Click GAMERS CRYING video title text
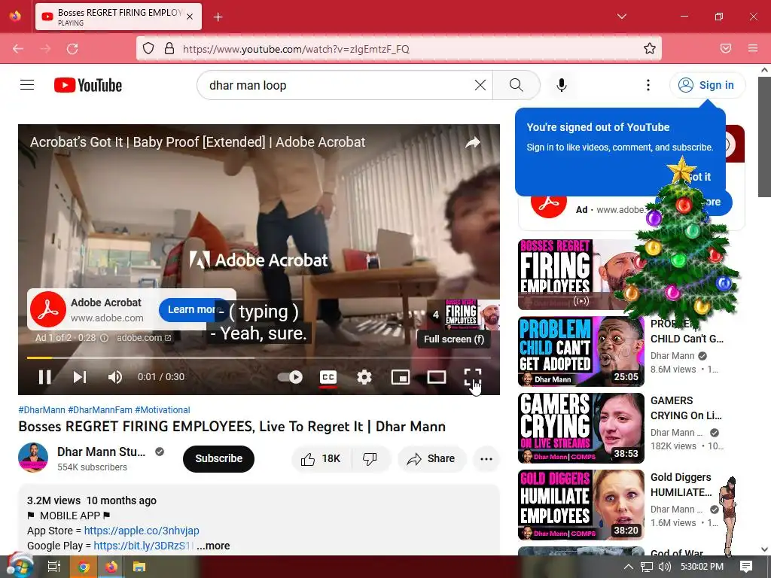 point(686,408)
